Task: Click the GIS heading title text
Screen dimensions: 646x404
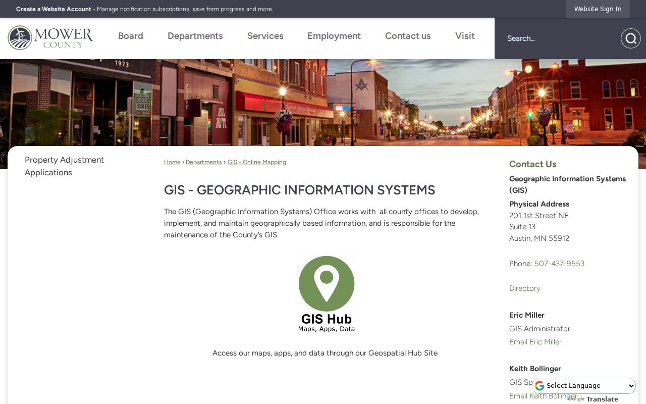Action: [300, 190]
